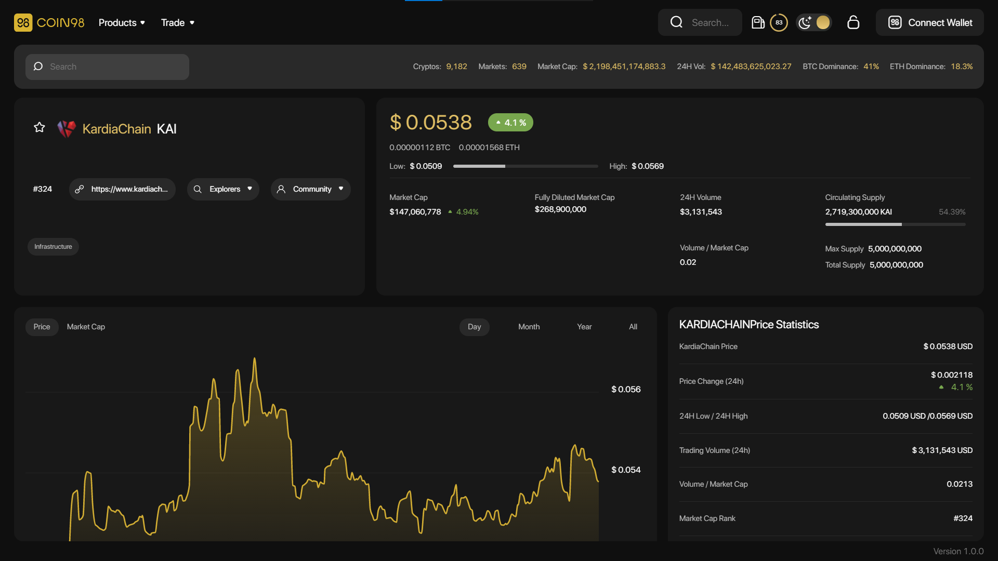Click the Market Cap value $ 2,198,451,174,883.3
This screenshot has width=998, height=561.
click(624, 66)
